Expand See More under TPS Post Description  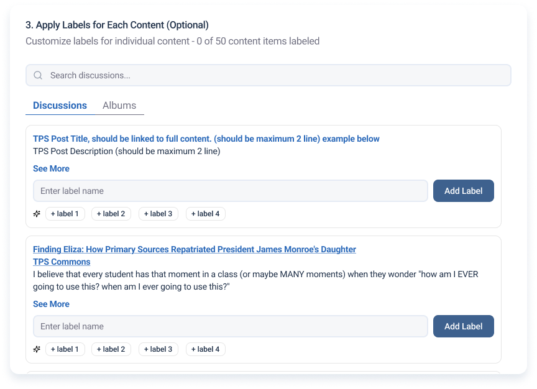[x=51, y=169]
